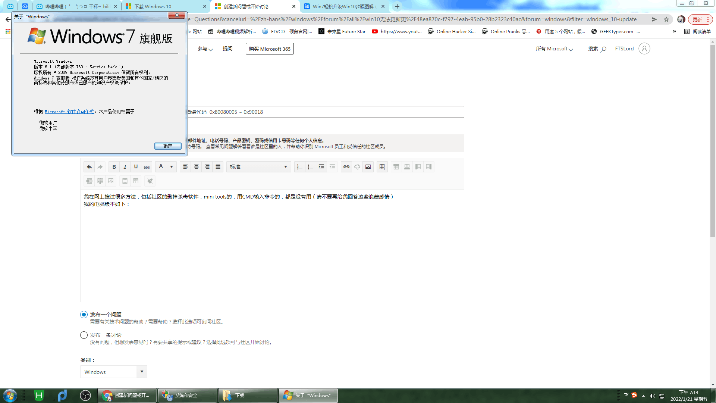Insert a table using the table icon
The width and height of the screenshot is (716, 403).
[382, 167]
